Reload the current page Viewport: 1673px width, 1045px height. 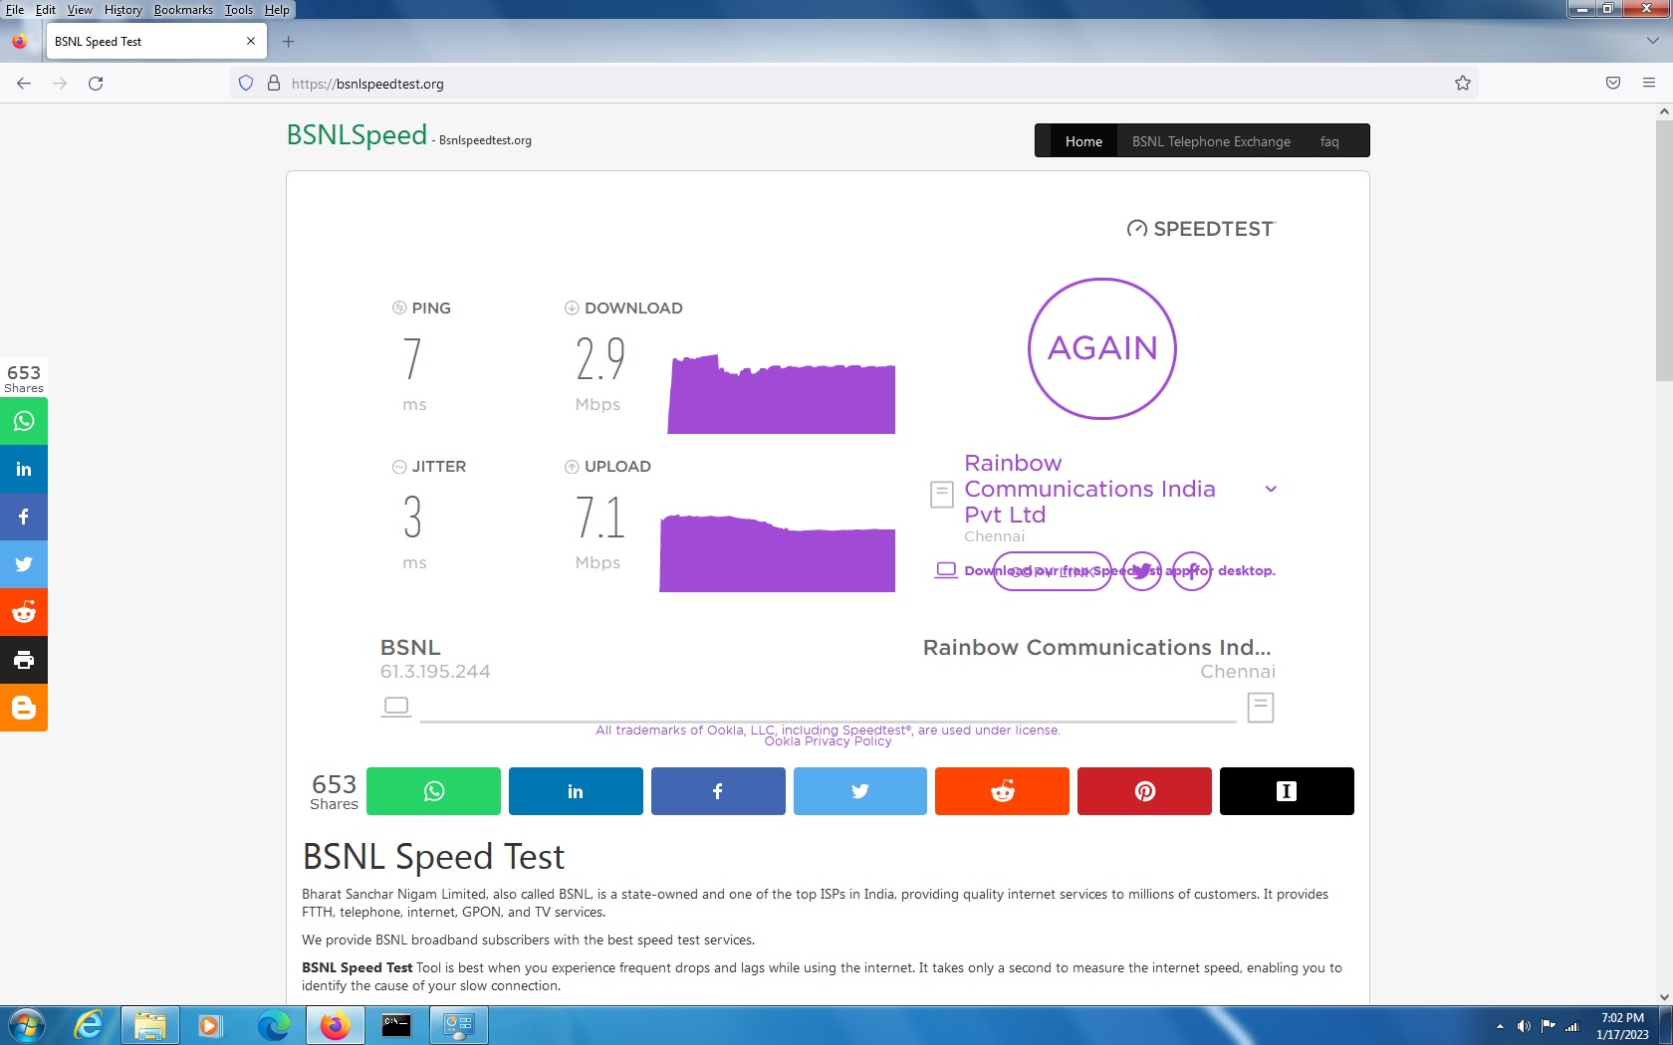click(96, 84)
